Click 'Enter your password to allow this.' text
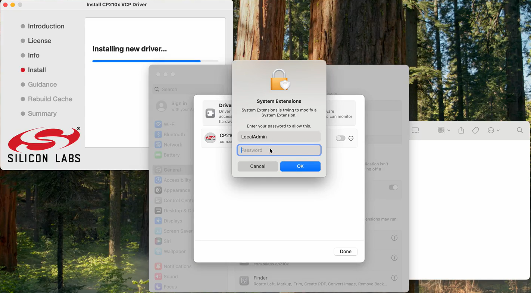 [x=279, y=126]
